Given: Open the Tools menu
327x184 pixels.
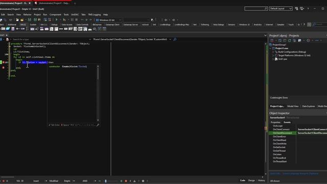Looking at the screenshot, I should coord(66,15).
